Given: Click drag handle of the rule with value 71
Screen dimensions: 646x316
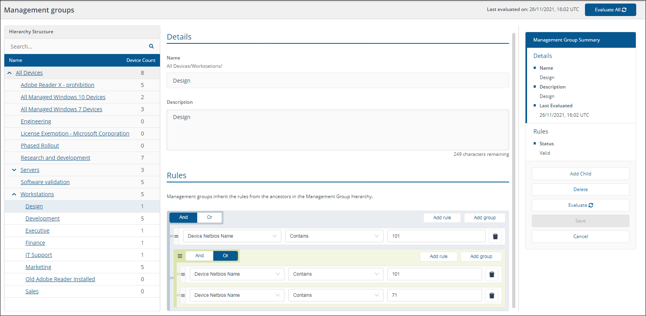Looking at the screenshot, I should (x=183, y=295).
